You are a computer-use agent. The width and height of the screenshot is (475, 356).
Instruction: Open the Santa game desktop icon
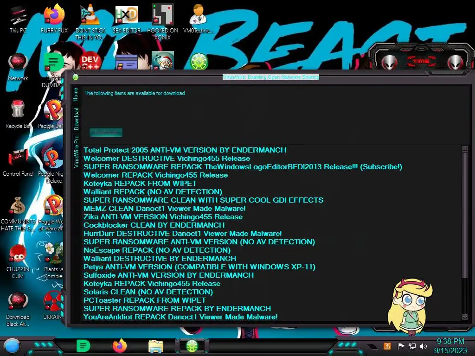point(163,61)
